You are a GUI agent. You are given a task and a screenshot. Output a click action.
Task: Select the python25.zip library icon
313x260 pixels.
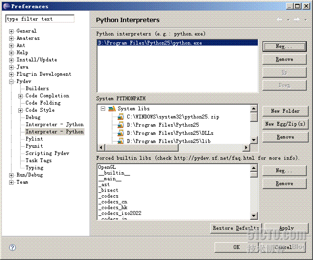tap(120, 117)
